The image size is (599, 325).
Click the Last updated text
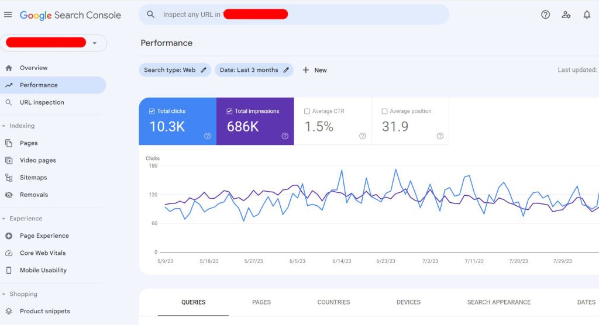click(578, 70)
